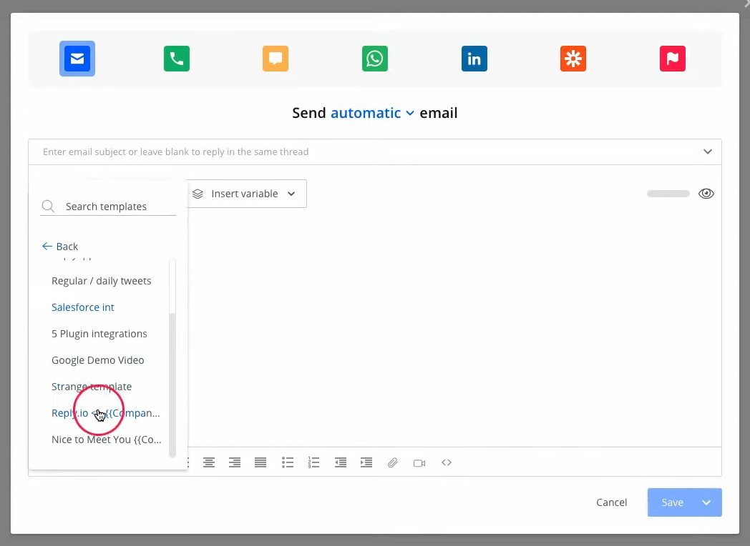This screenshot has height=546, width=750.
Task: Select the SMS message step icon
Action: pyautogui.click(x=276, y=59)
